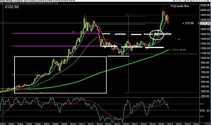Click the 2015 year on time axis
This screenshot has width=211, height=125.
click(x=117, y=124)
